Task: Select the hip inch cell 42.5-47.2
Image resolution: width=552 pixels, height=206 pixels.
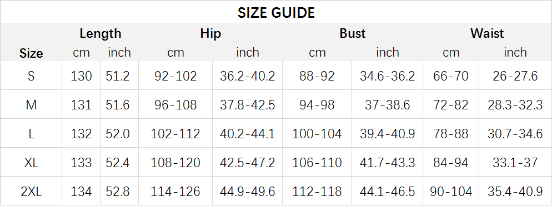Action: point(247,163)
